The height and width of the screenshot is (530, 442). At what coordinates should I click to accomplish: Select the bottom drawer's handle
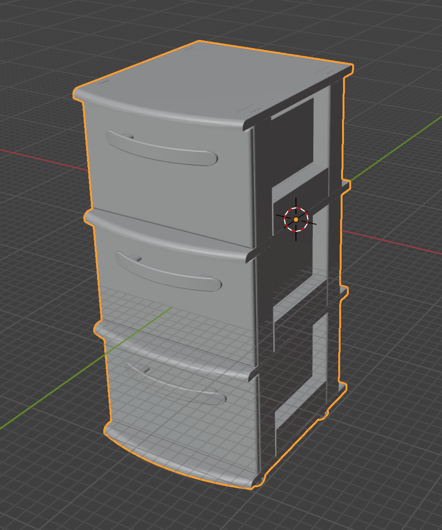(175, 384)
